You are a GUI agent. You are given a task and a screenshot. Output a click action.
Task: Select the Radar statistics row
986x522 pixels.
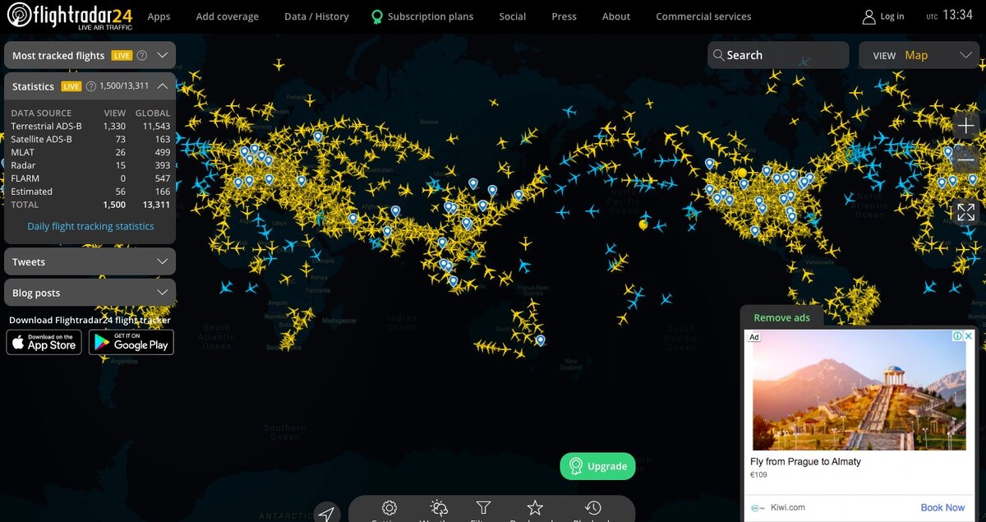[x=90, y=165]
